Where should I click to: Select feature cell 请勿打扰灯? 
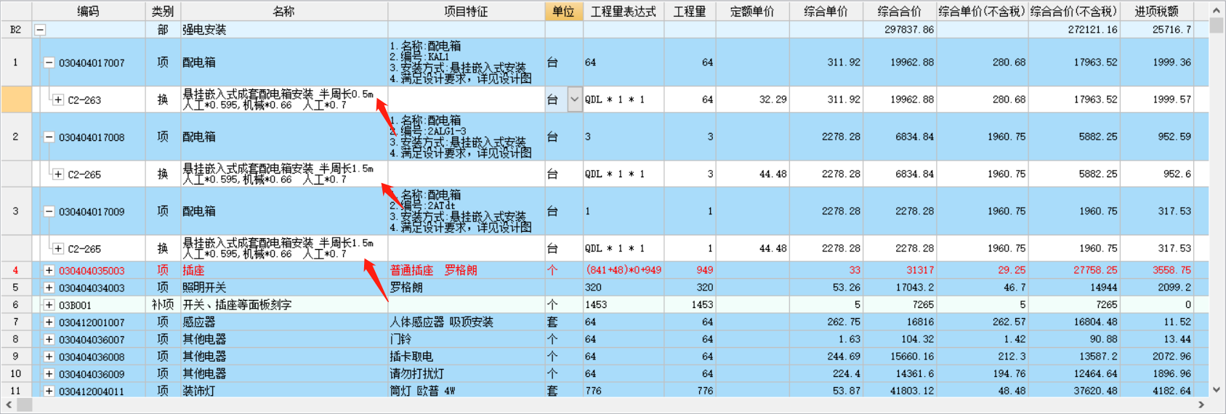[467, 374]
